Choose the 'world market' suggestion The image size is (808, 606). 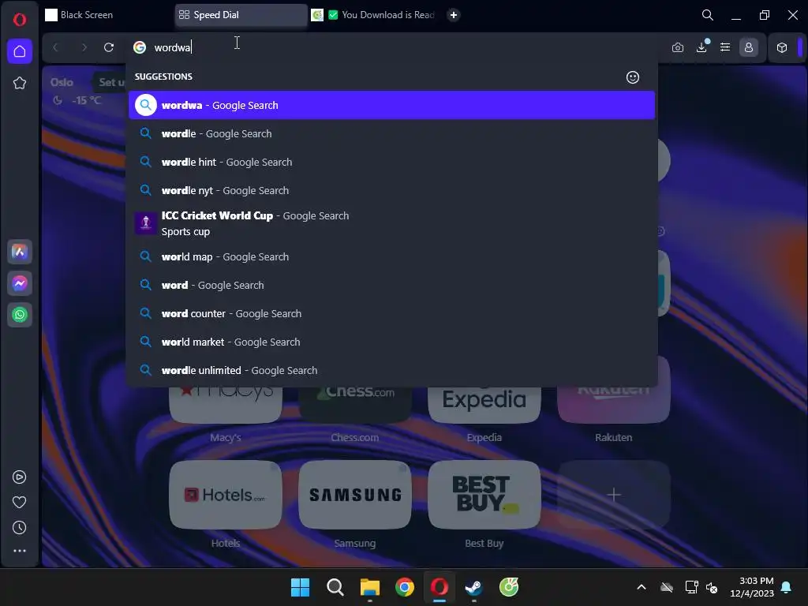[x=391, y=342]
